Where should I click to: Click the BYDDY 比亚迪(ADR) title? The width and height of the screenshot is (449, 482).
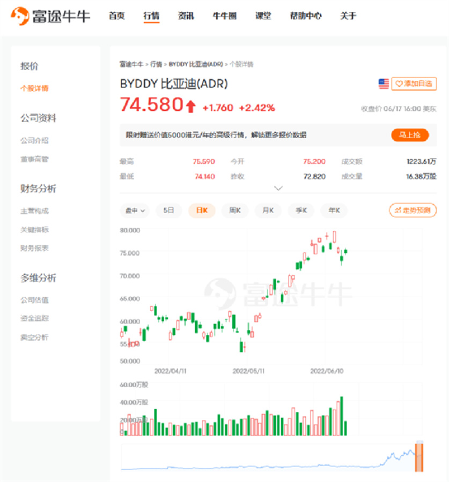(174, 84)
